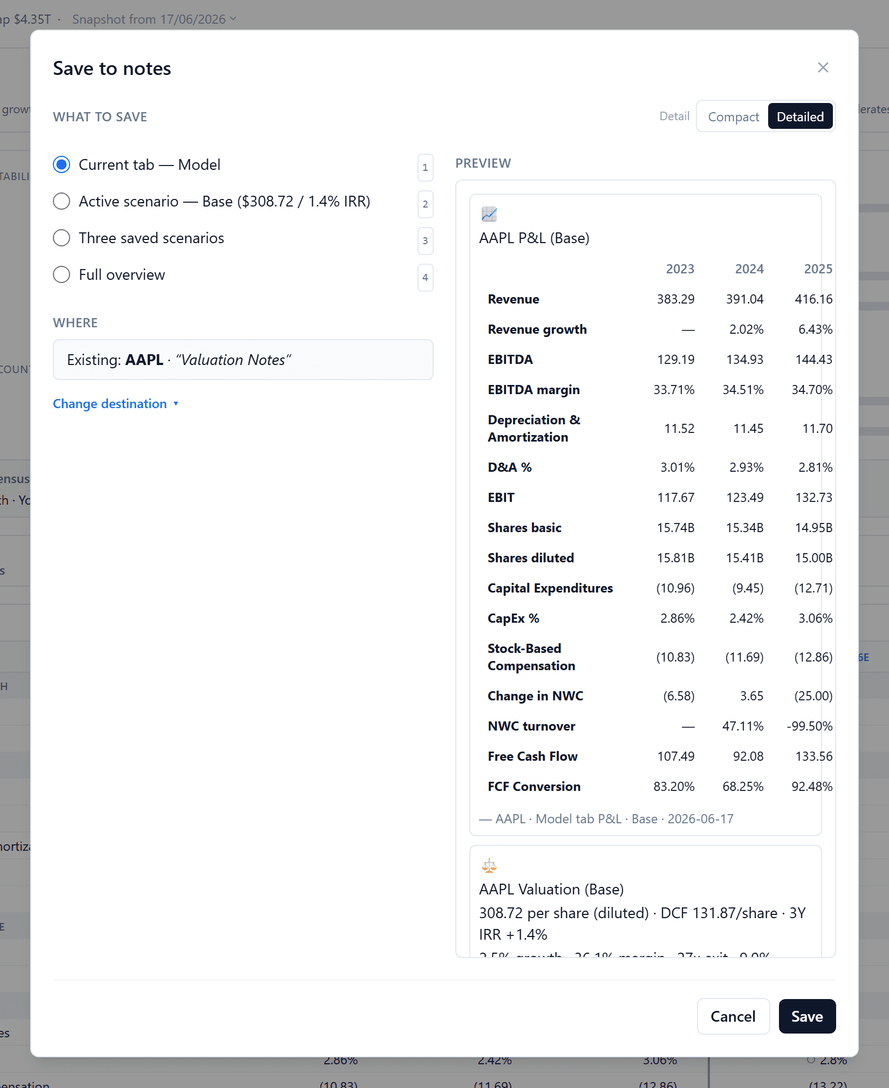Click the Shares diluted row label
Screen dimensions: 889x1088
coord(531,558)
